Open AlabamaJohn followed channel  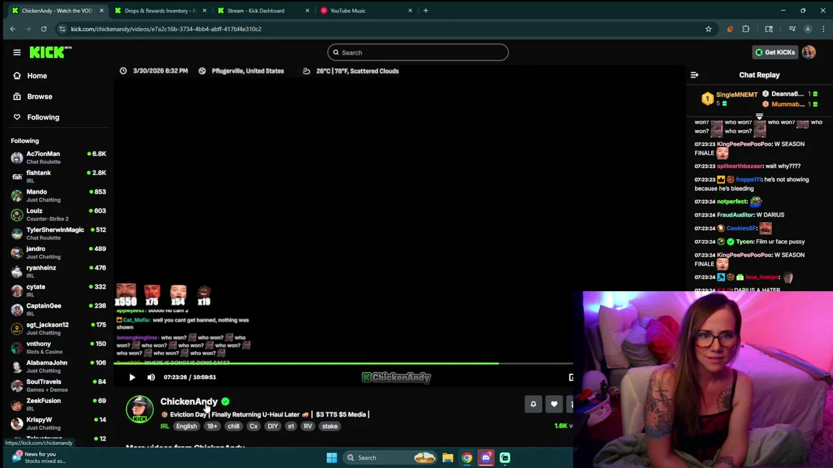coord(59,367)
